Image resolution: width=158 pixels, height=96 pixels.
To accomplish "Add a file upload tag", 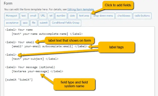I will point(34,23).
